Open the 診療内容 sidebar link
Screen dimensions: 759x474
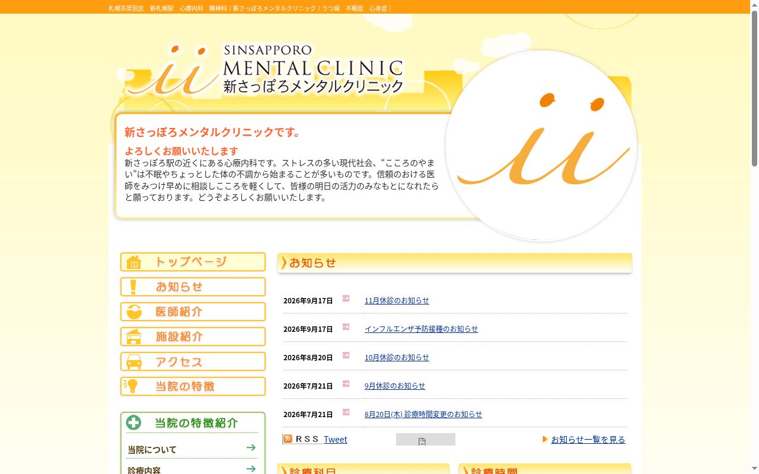coord(144,470)
